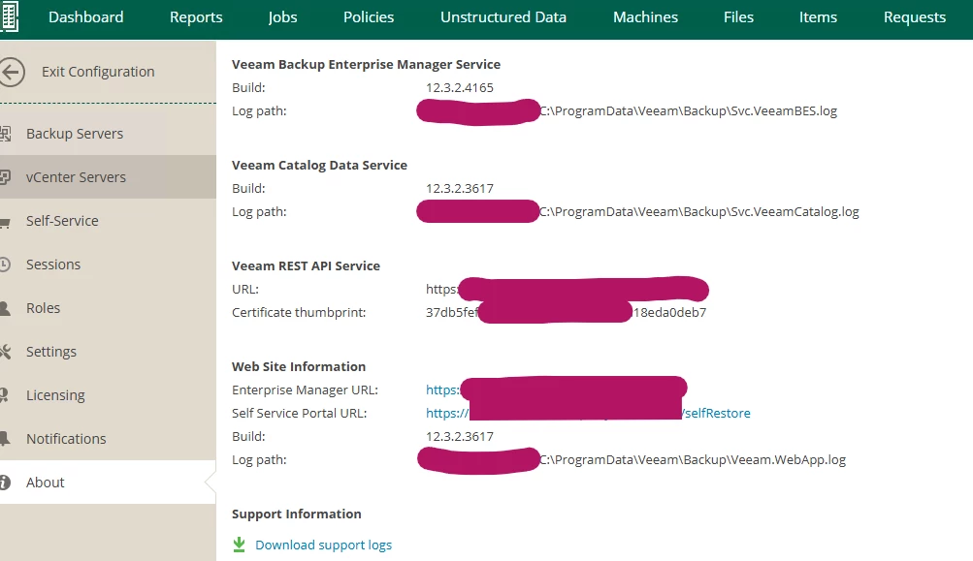Click the Sessions clock icon
Screen dimensions: 973x561
5,265
